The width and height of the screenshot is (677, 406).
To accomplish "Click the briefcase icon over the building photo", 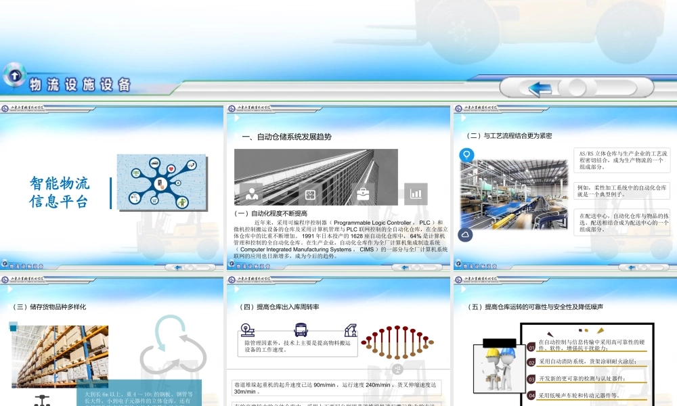I will coord(364,194).
